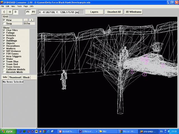Switch to the Block tab
Image resolution: width=179 pixels, height=134 pixels.
pyautogui.click(x=26, y=77)
